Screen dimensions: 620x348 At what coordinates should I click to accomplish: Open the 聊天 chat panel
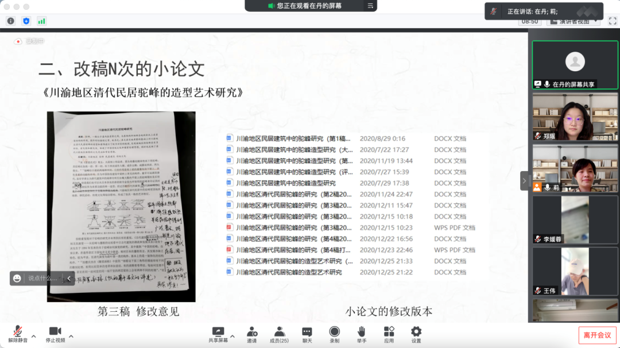click(307, 334)
